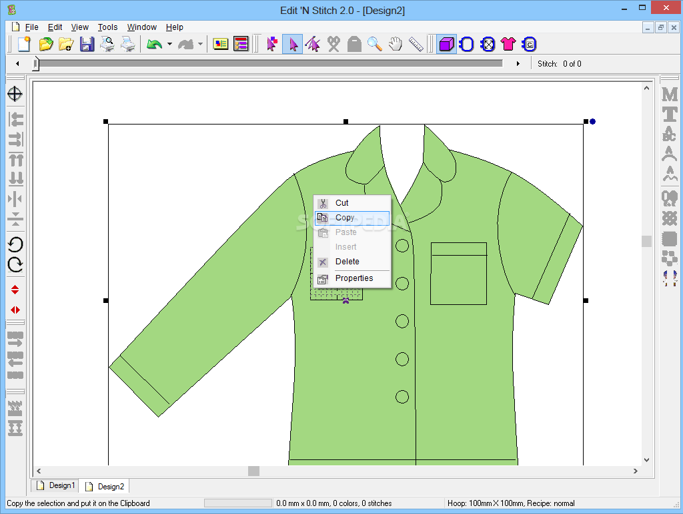Select the arrow tool with colored squares
The width and height of the screenshot is (683, 514).
[x=272, y=44]
